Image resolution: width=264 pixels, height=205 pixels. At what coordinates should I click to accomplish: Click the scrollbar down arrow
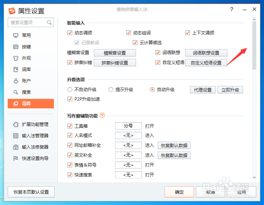(254, 178)
